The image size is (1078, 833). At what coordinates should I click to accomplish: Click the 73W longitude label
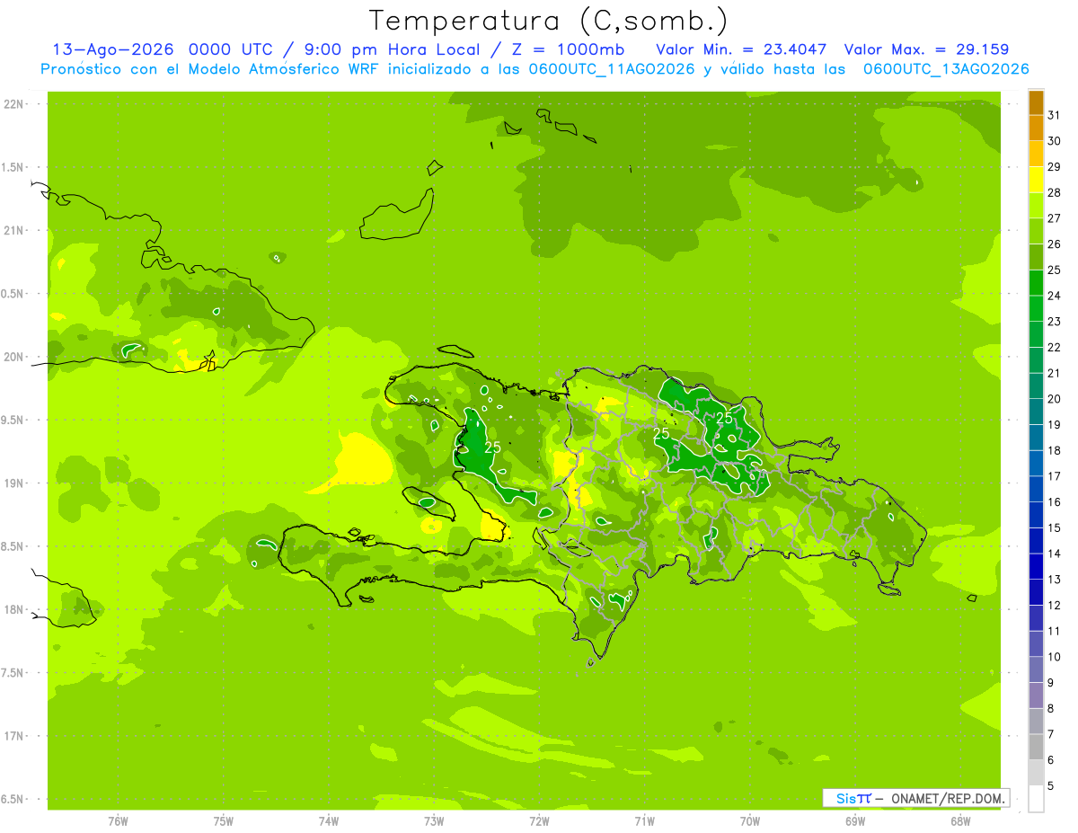(x=434, y=821)
